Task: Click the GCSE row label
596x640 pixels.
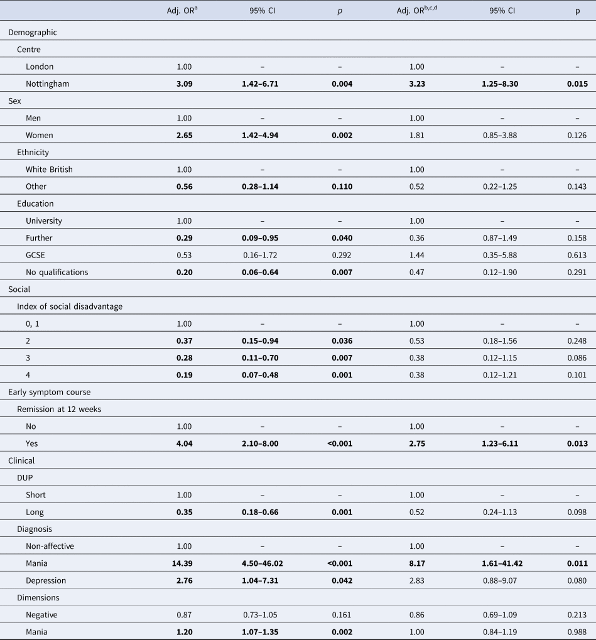Action: pyautogui.click(x=36, y=255)
